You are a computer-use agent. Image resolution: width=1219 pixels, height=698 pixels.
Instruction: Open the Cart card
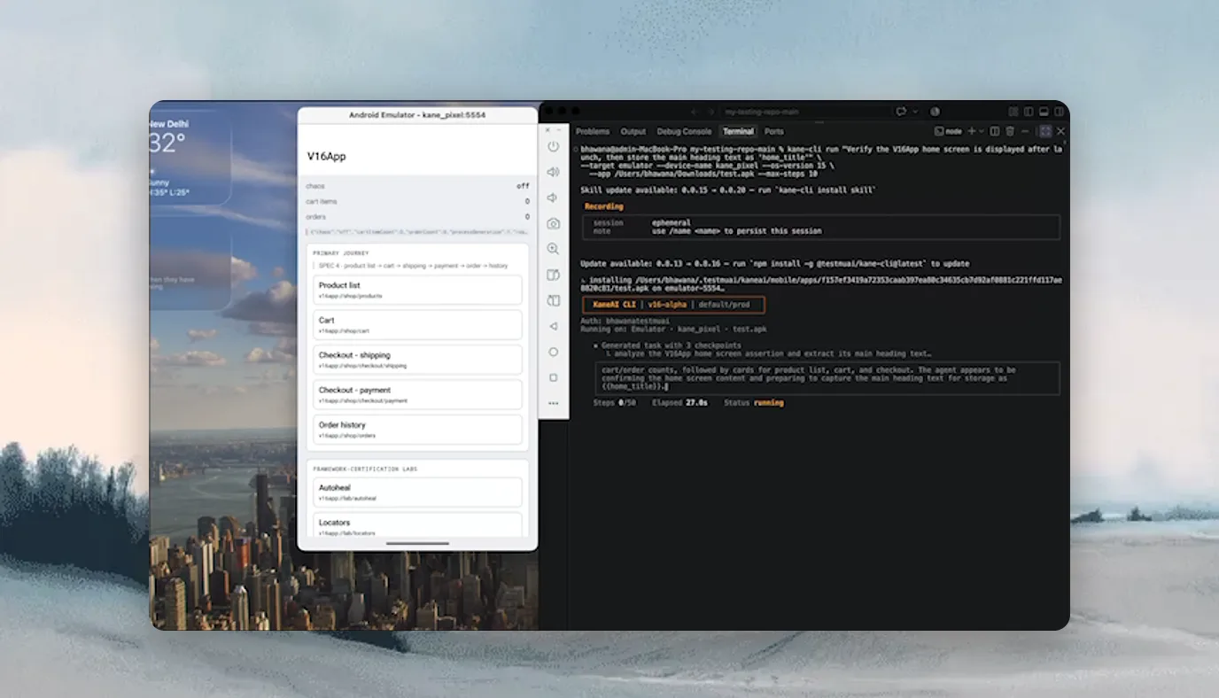pyautogui.click(x=418, y=324)
